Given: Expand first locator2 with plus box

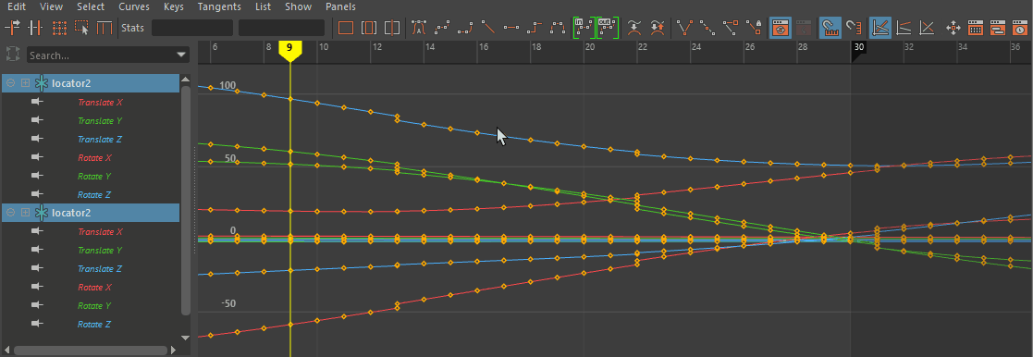Looking at the screenshot, I should point(25,83).
